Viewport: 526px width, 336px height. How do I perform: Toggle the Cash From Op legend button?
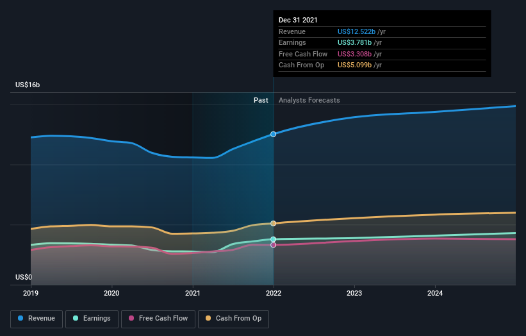233,319
